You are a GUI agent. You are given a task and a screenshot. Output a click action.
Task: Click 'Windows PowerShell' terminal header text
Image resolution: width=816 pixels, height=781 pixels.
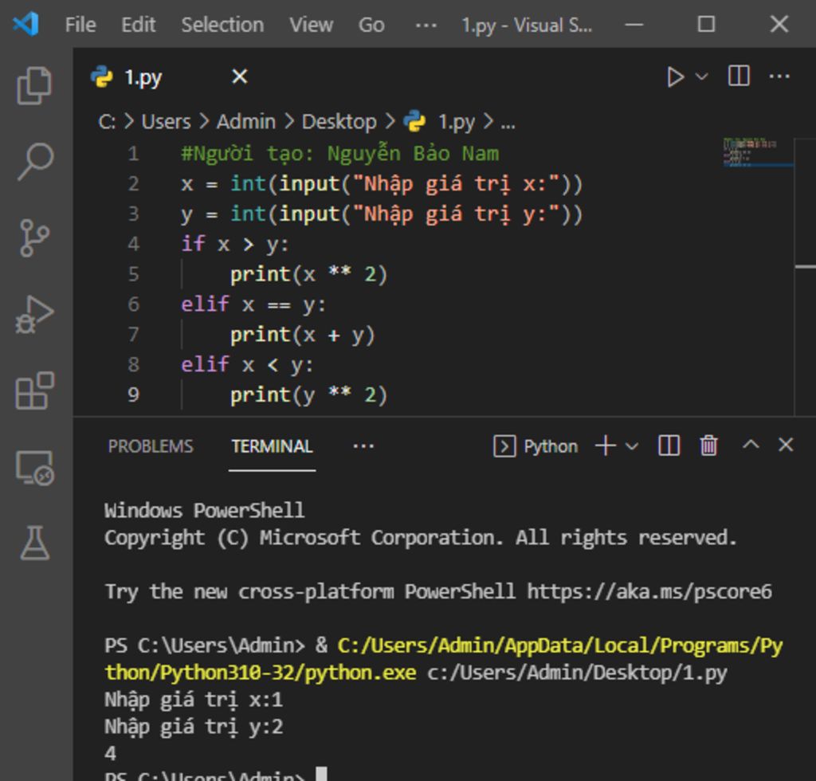coord(204,510)
